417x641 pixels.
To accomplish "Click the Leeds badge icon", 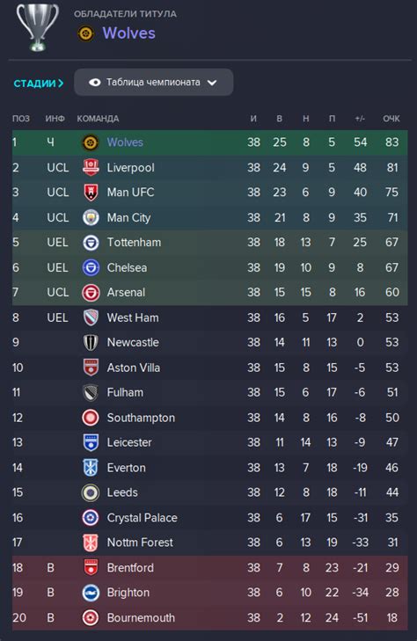I will click(x=91, y=492).
